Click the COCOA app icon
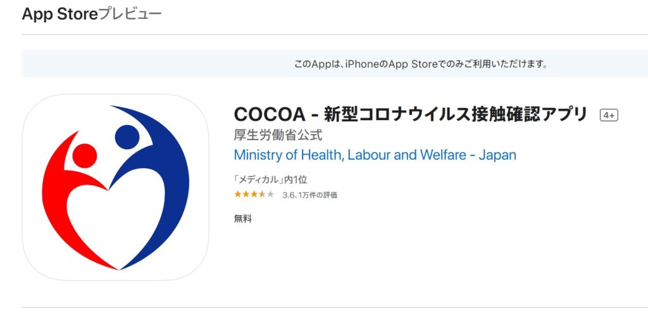This screenshot has height=314, width=648. tap(115, 188)
